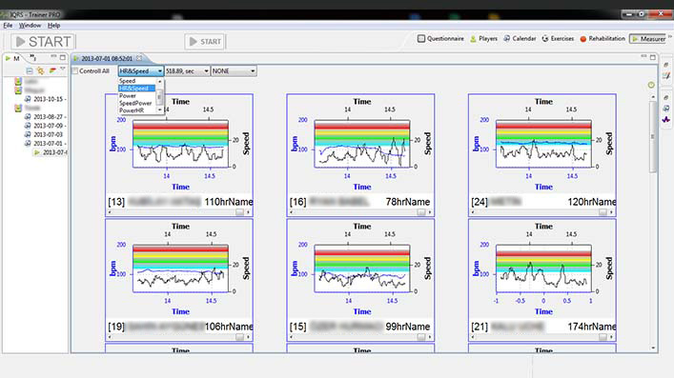The width and height of the screenshot is (674, 378).
Task: Open the Window menu
Action: pos(30,26)
